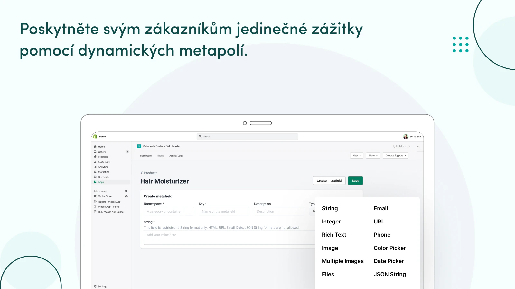
Task: Choose Date Picker type option
Action: point(389,261)
